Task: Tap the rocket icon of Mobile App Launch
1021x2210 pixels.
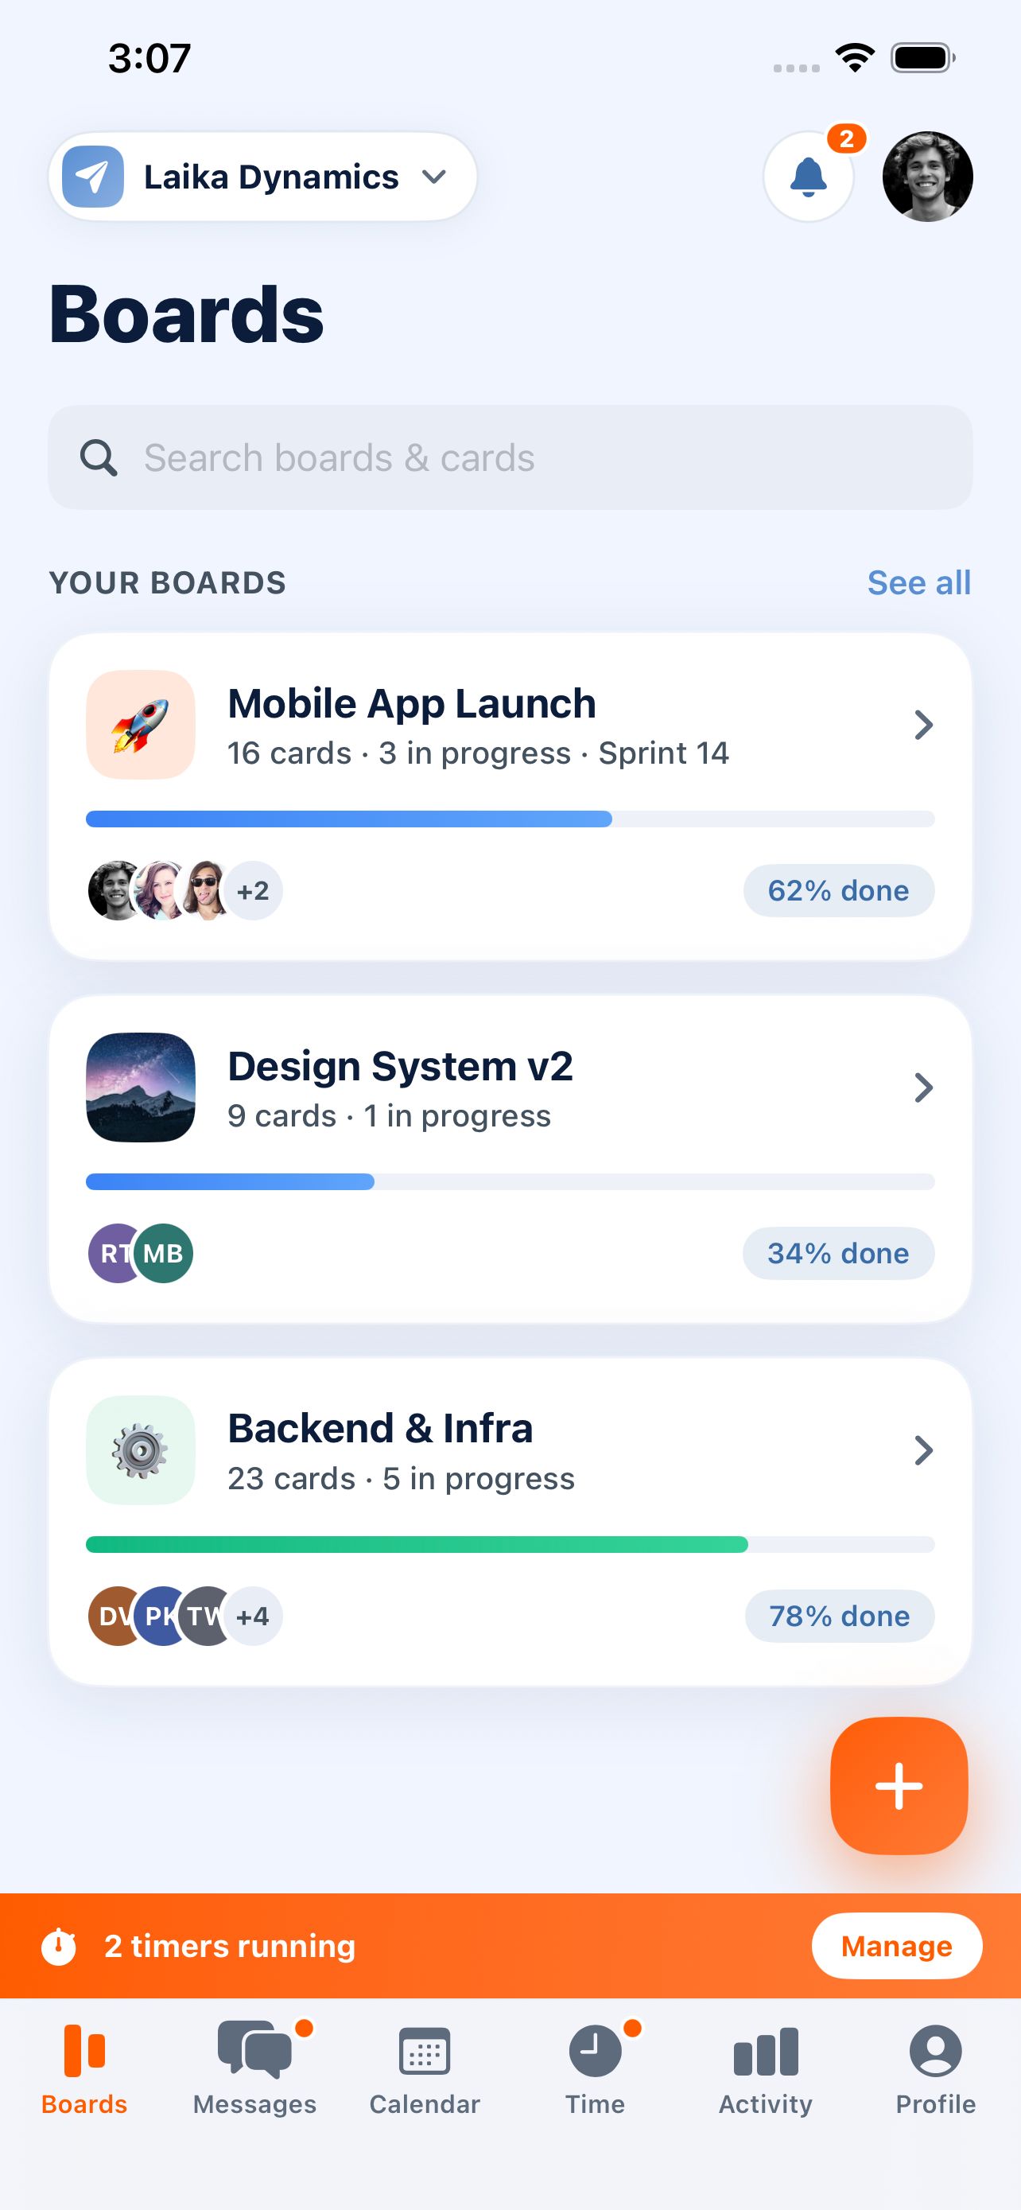Action: point(141,725)
